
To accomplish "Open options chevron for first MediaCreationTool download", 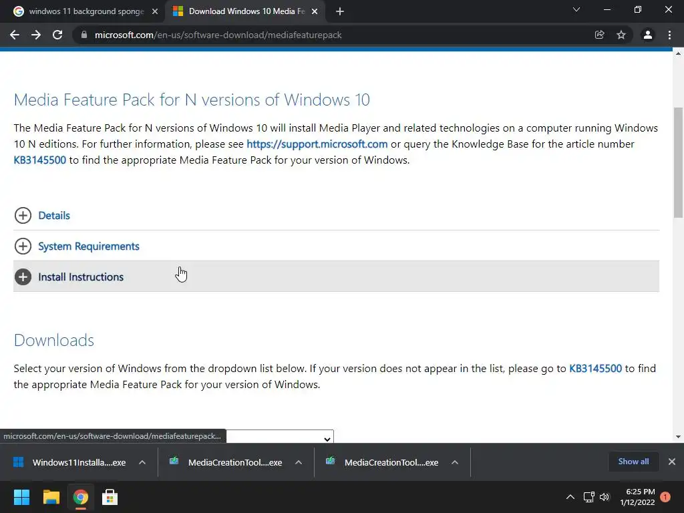I will [299, 462].
